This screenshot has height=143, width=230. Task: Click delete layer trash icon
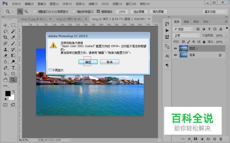pyautogui.click(x=221, y=139)
